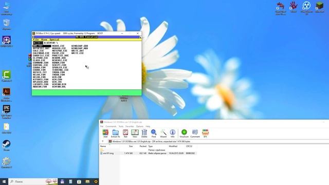Select the This PC desktop icon
The height and width of the screenshot is (185, 329).
coord(6,8)
